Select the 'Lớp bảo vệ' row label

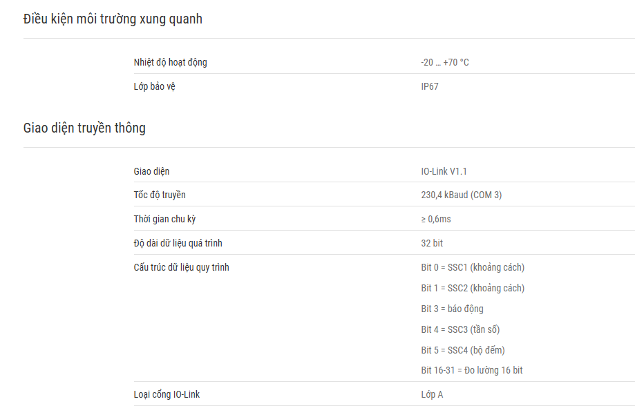click(154, 86)
